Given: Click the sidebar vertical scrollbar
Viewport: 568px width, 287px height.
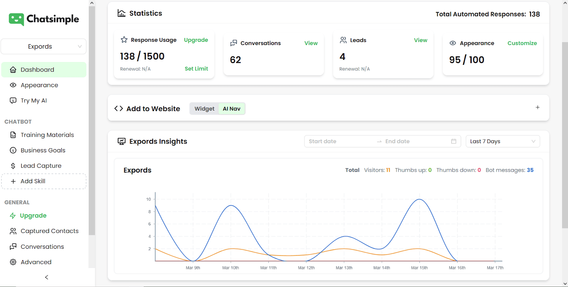Looking at the screenshot, I should coord(92,120).
